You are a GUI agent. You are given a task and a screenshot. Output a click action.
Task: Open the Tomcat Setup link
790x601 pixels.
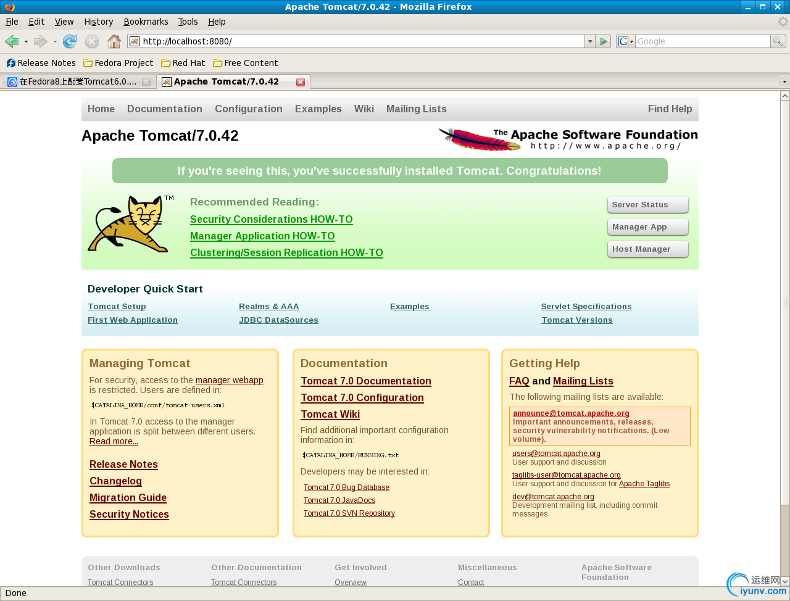117,307
